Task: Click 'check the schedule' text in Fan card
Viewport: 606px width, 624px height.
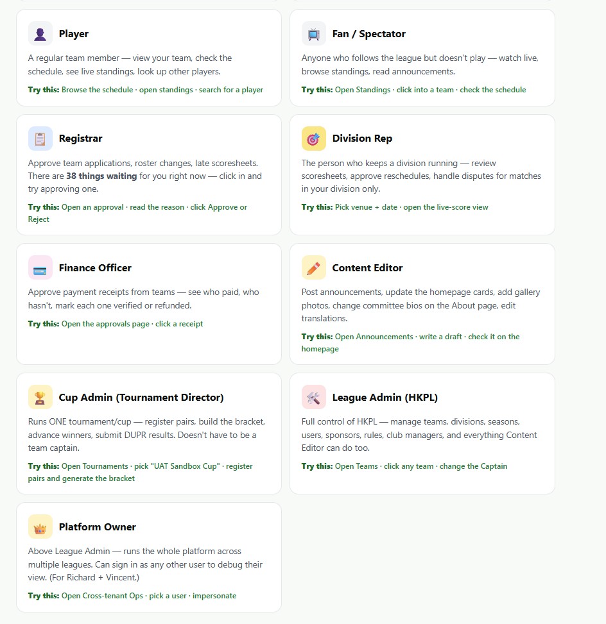Action: click(x=493, y=90)
